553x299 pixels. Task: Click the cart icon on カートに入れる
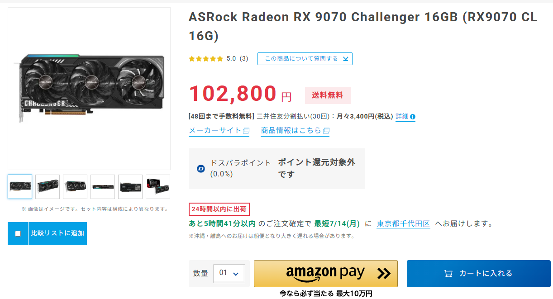pyautogui.click(x=448, y=274)
